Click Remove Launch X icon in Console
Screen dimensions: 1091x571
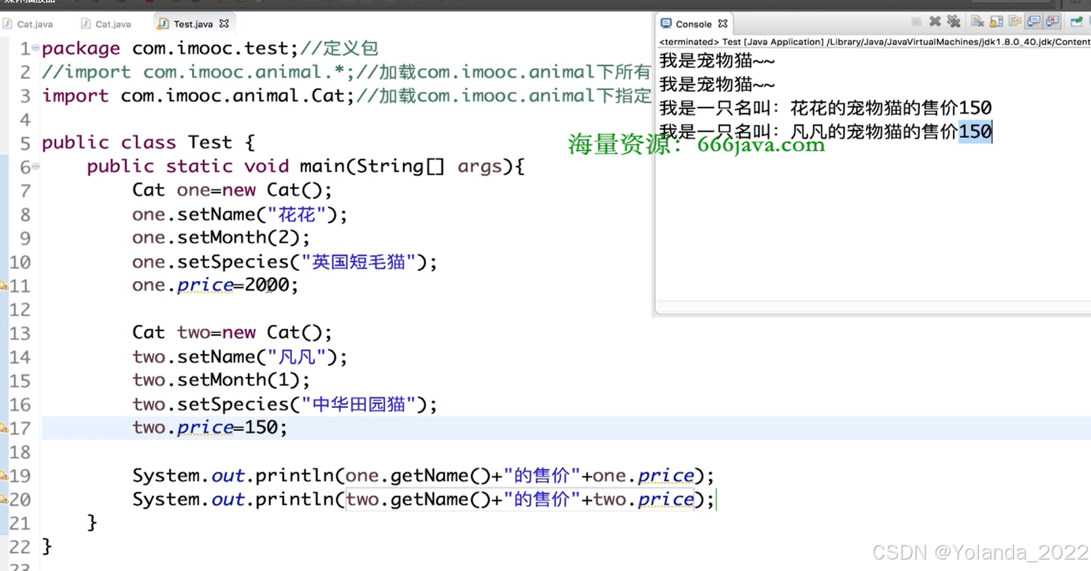coord(935,22)
